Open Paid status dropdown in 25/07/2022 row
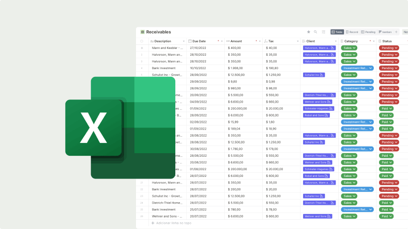408x229 pixels. click(386, 209)
